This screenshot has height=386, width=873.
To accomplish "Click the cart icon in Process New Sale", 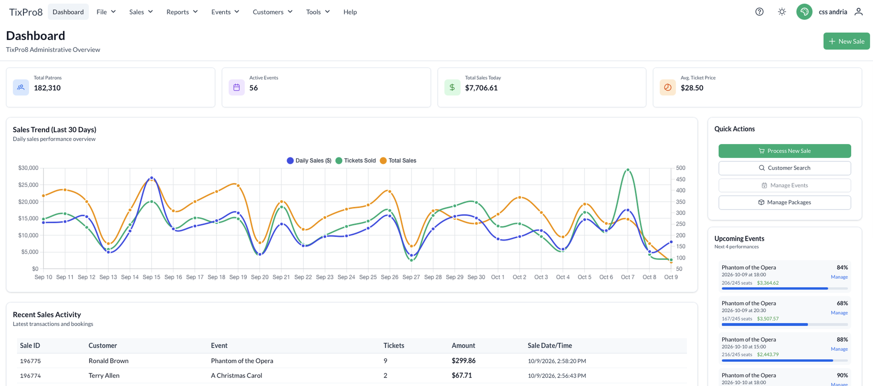I will (761, 151).
